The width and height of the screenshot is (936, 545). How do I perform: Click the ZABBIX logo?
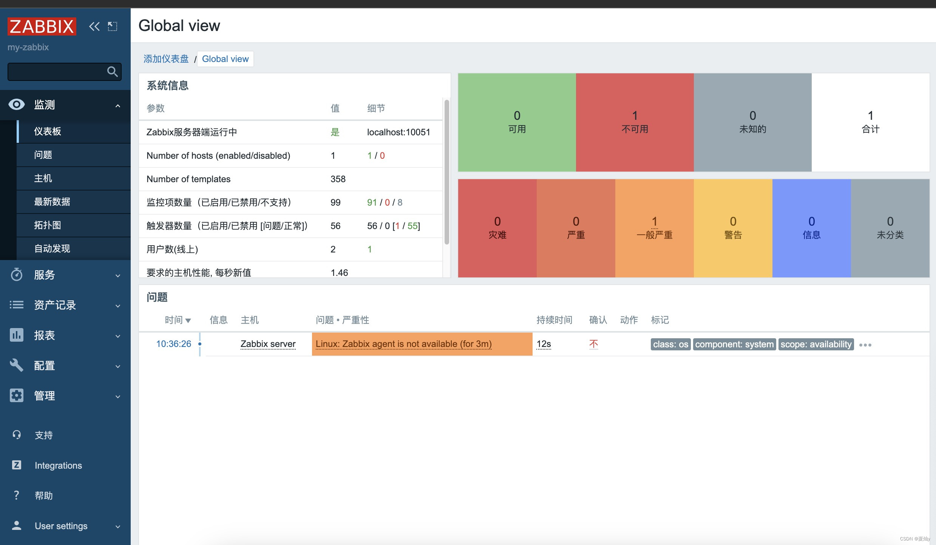point(42,26)
